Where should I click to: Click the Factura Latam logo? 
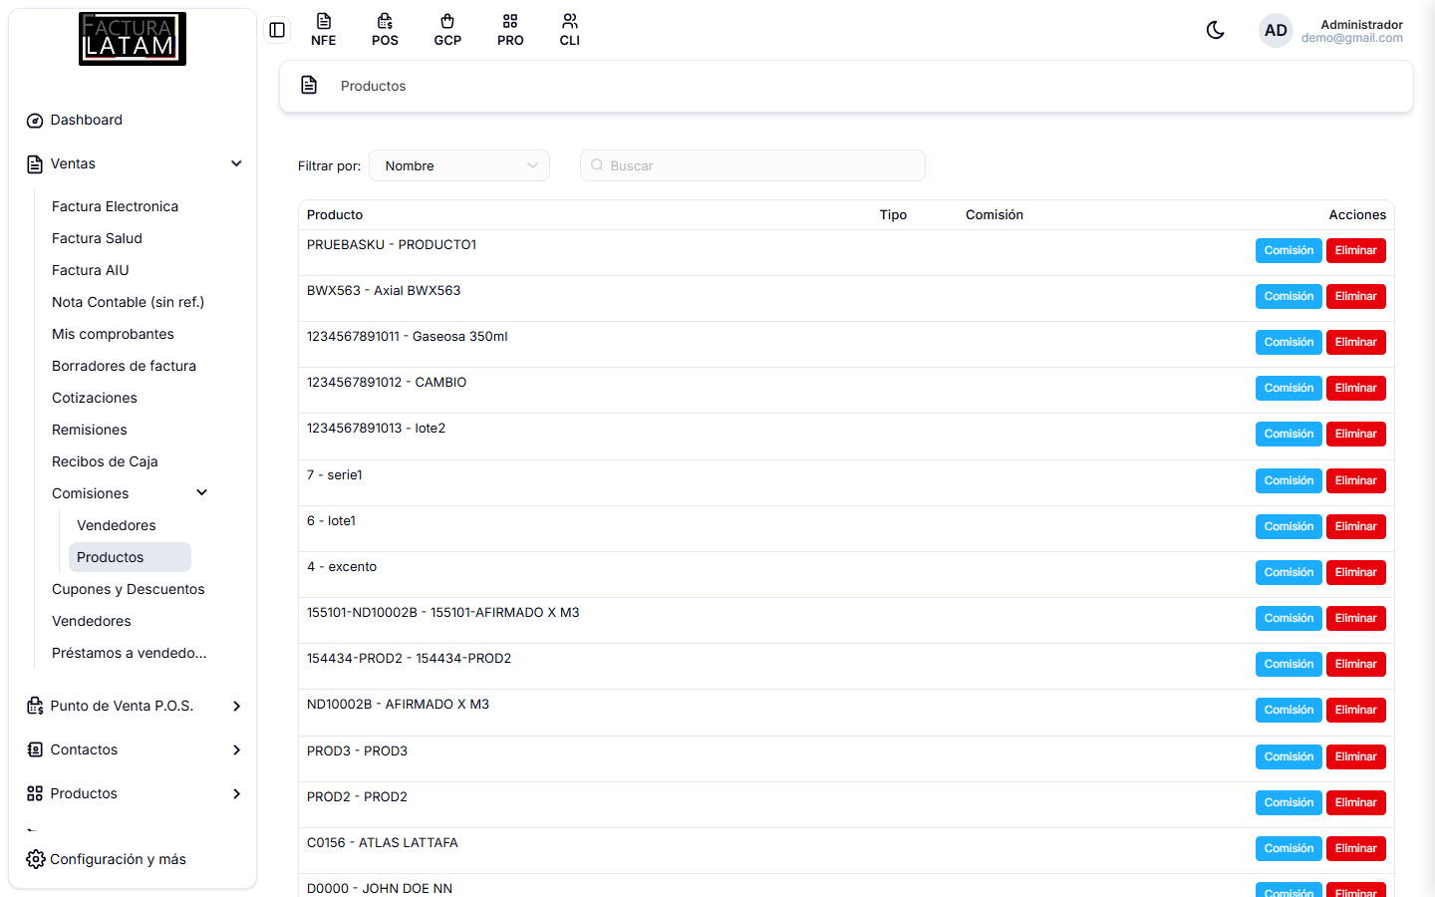(133, 39)
